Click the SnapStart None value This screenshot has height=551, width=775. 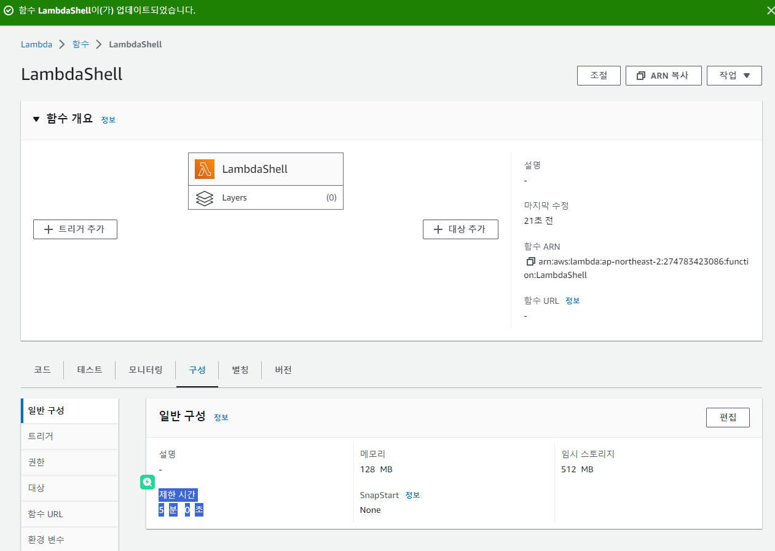click(x=371, y=510)
